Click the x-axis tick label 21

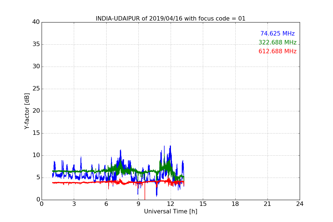[x=268, y=204]
